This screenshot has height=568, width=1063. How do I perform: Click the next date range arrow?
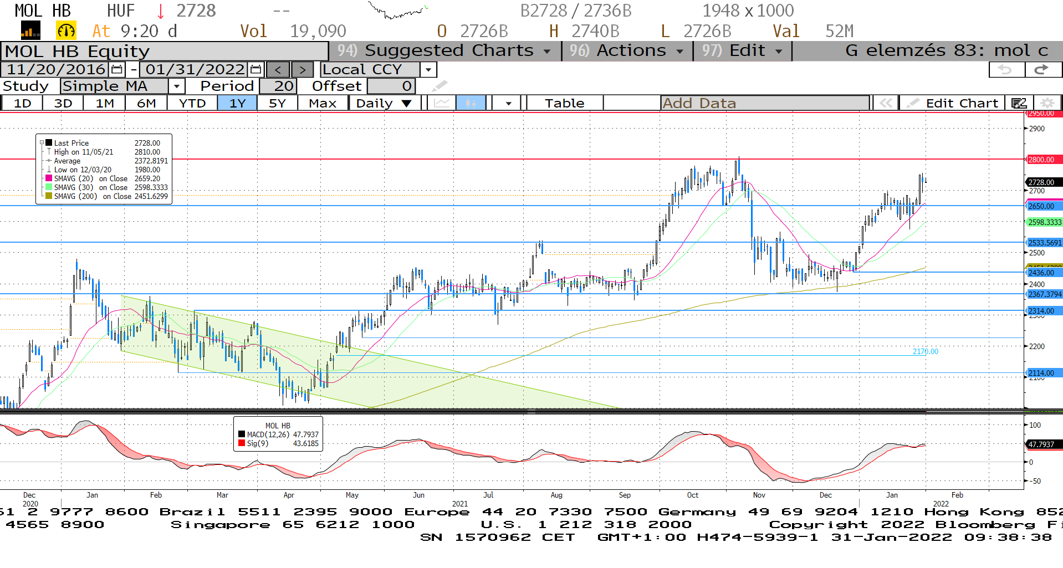(302, 70)
